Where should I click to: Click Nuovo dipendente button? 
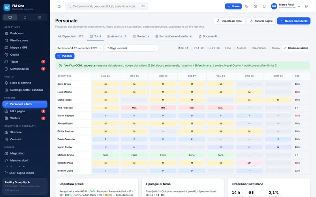click(x=293, y=21)
